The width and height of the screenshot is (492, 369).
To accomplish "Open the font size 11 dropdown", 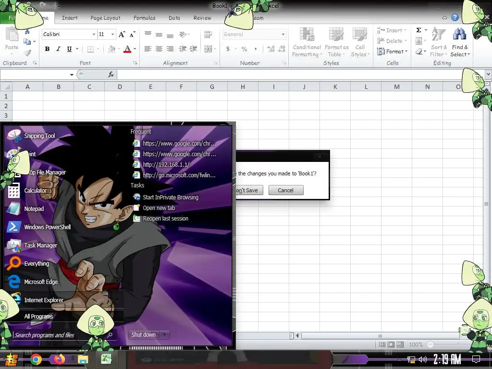I will click(x=112, y=34).
